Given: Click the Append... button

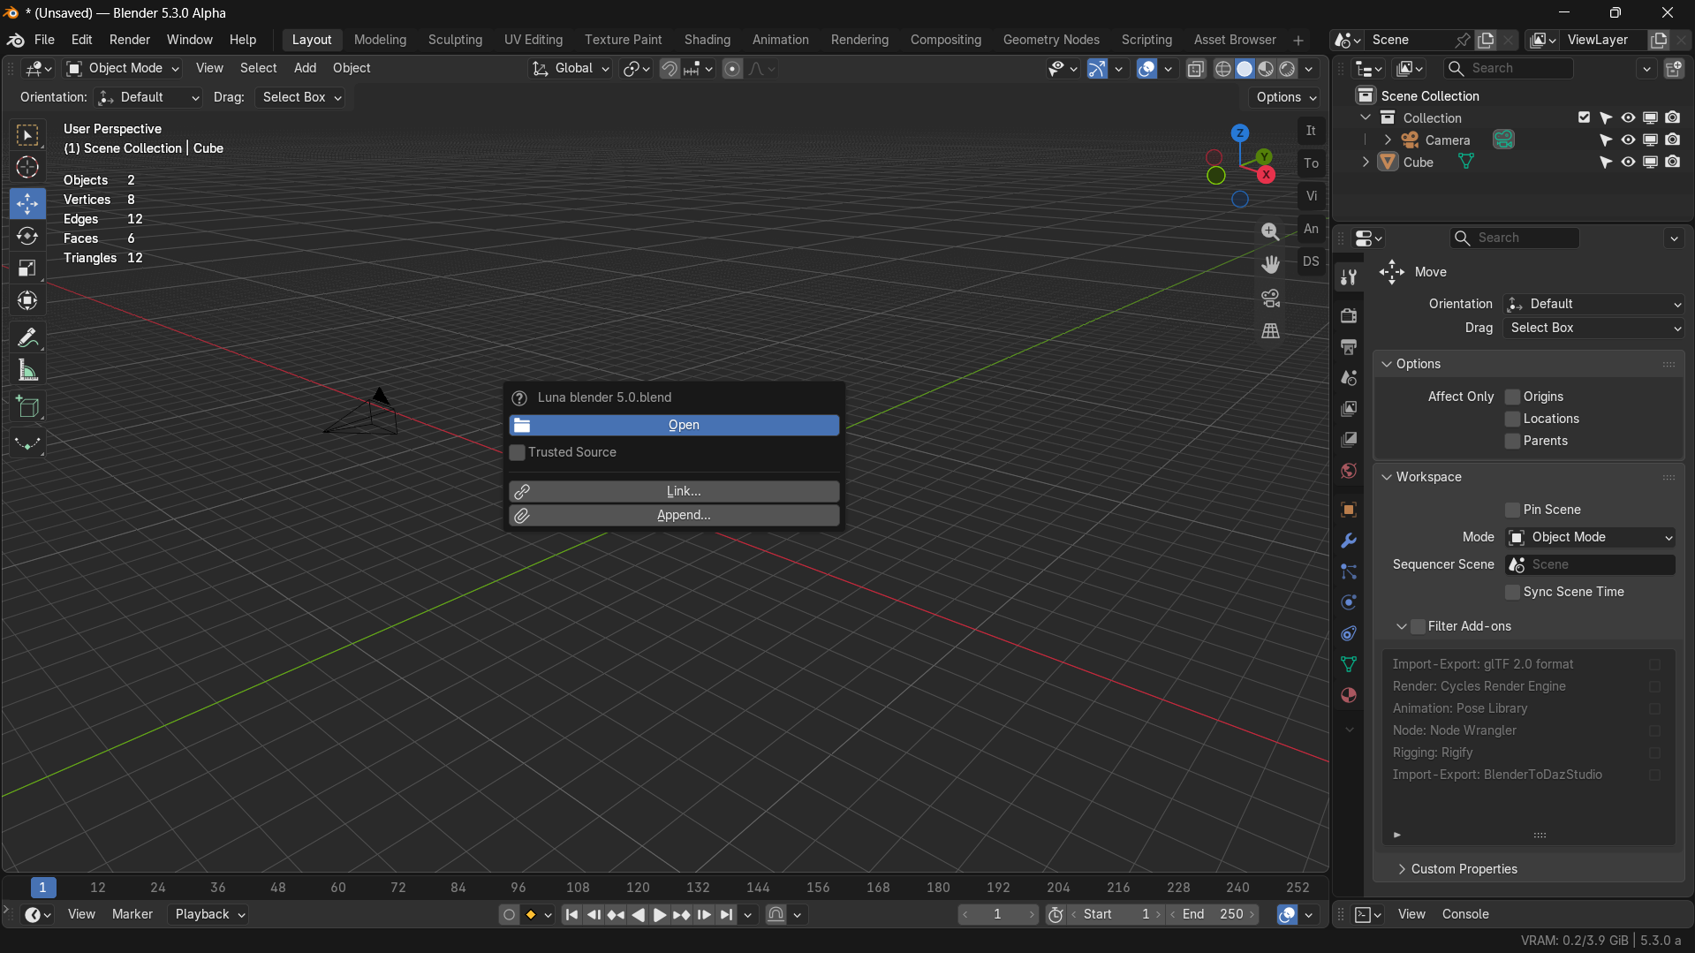Looking at the screenshot, I should click(x=674, y=515).
